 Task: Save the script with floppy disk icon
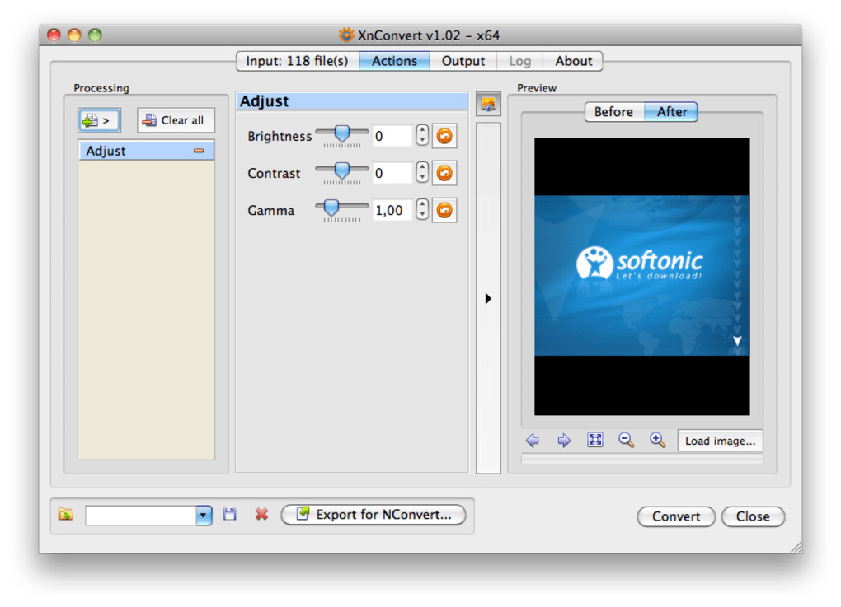pos(229,514)
